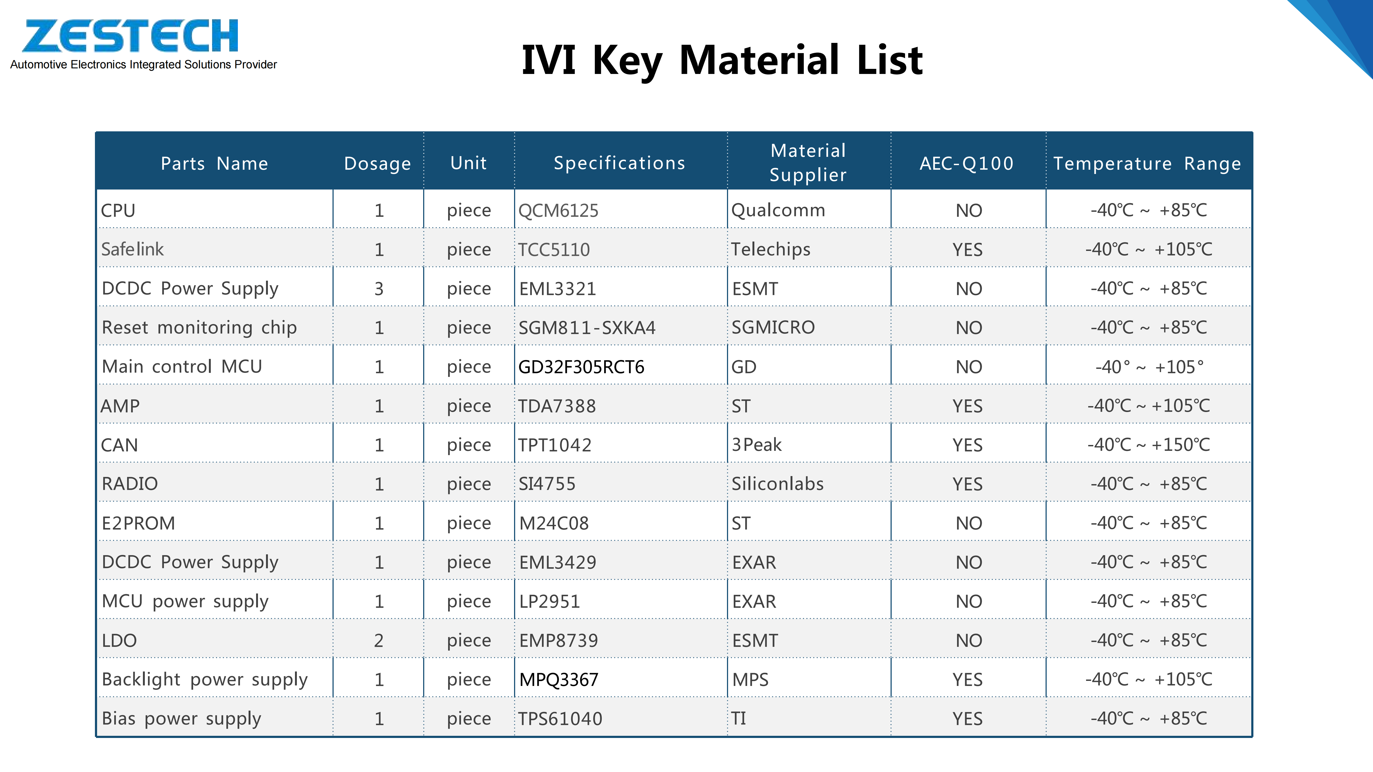
Task: Select the Bias power supply cell
Action: click(181, 719)
